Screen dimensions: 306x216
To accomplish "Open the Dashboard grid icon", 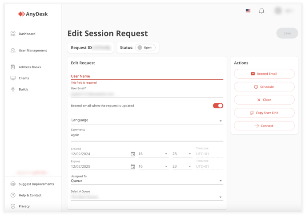I will click(13, 34).
